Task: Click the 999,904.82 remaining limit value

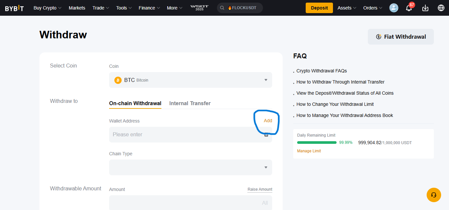Action: (370, 143)
